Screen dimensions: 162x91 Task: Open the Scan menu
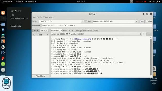pyautogui.click(x=34, y=17)
